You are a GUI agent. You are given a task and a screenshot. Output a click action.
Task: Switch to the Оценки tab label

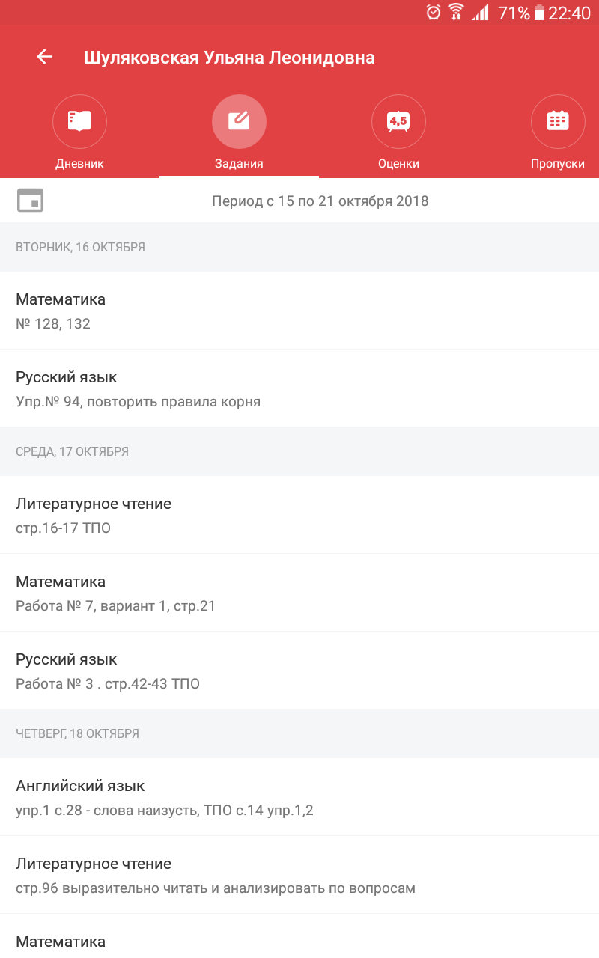[398, 164]
